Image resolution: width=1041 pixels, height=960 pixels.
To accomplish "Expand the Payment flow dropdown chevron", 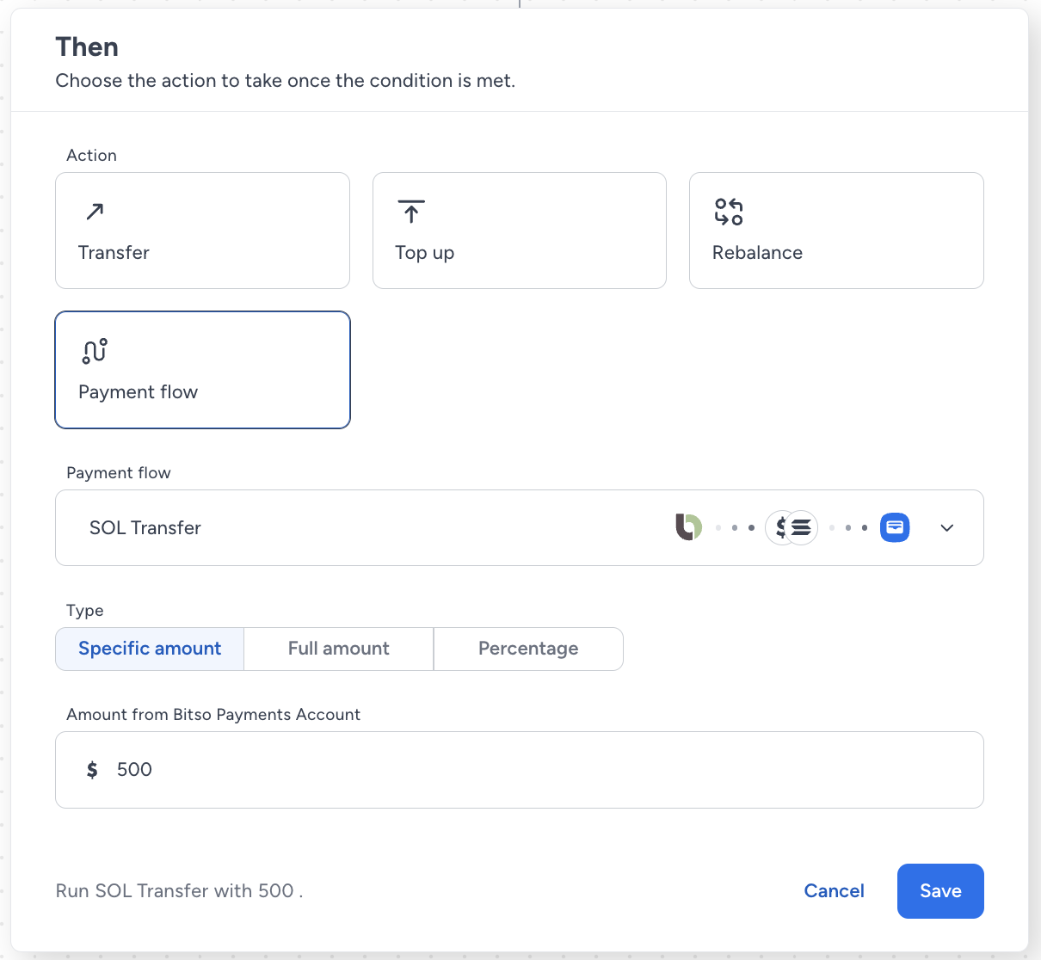I will coord(947,528).
